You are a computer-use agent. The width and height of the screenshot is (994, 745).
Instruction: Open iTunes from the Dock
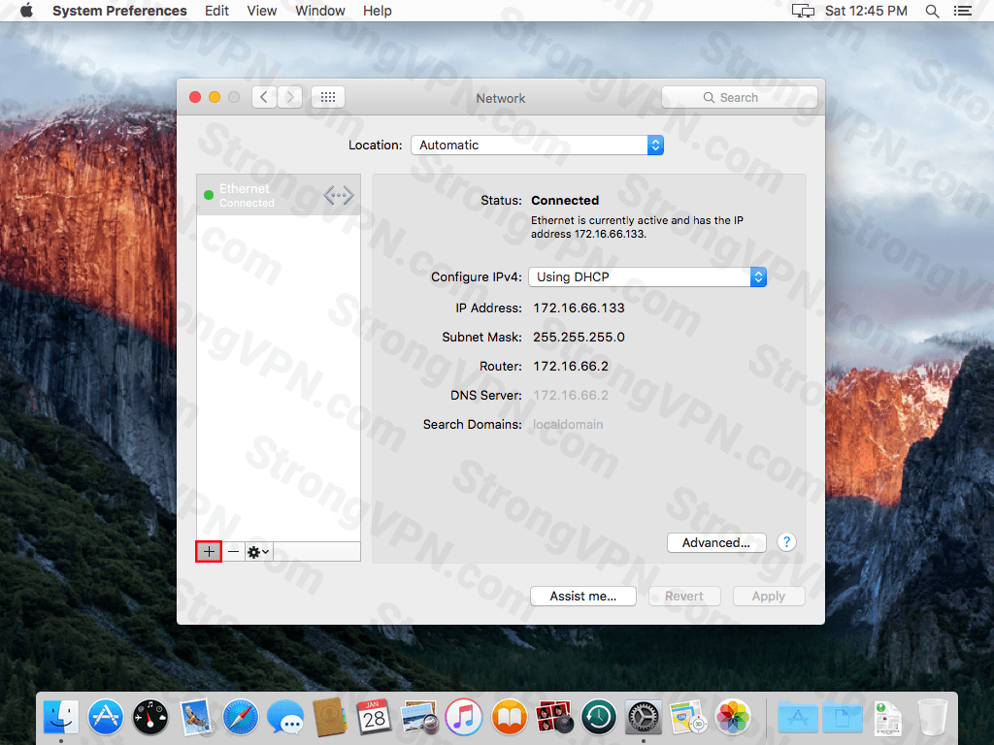pyautogui.click(x=464, y=717)
